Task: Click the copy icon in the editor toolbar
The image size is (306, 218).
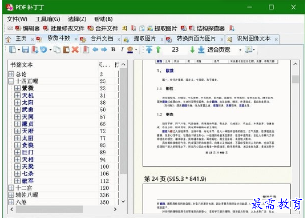Action: tap(57, 50)
